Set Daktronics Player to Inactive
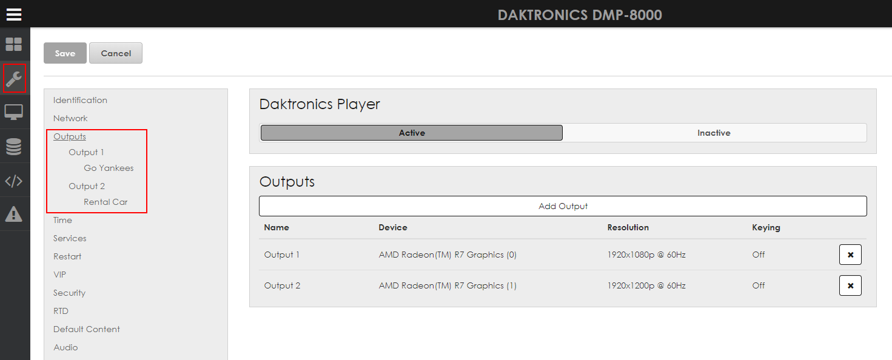The height and width of the screenshot is (360, 892). click(x=714, y=133)
